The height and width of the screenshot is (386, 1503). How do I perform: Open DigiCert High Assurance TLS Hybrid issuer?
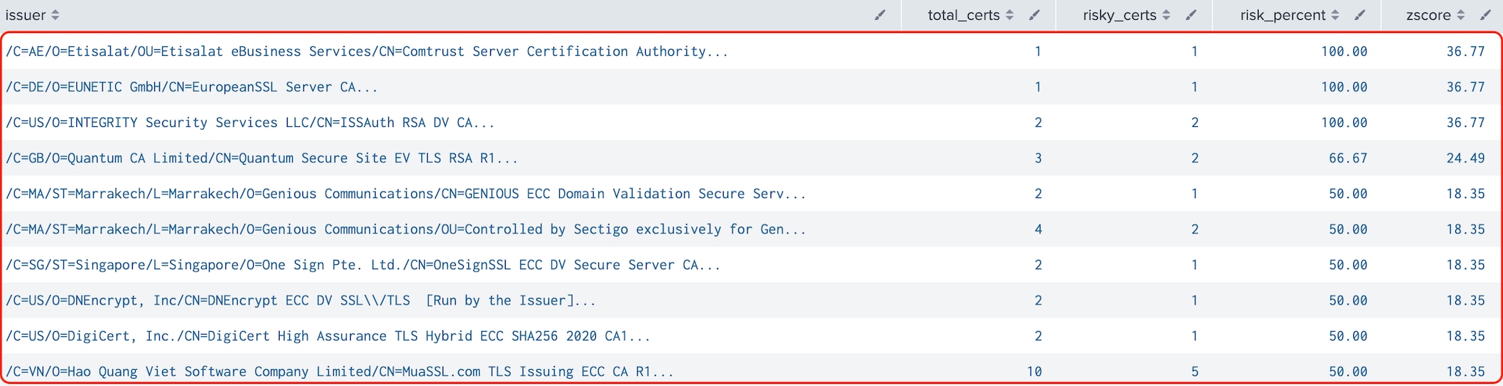(x=328, y=336)
